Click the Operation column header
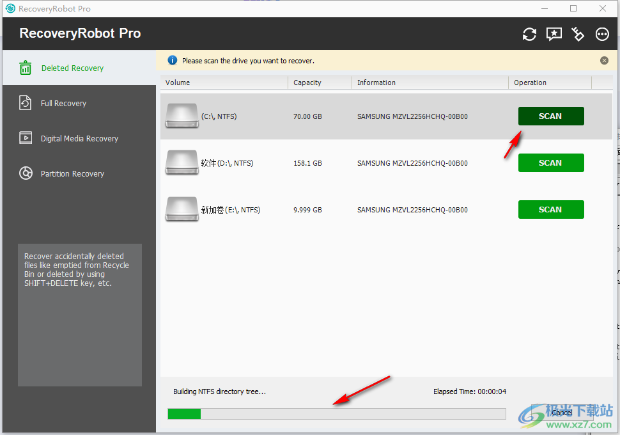 [550, 83]
